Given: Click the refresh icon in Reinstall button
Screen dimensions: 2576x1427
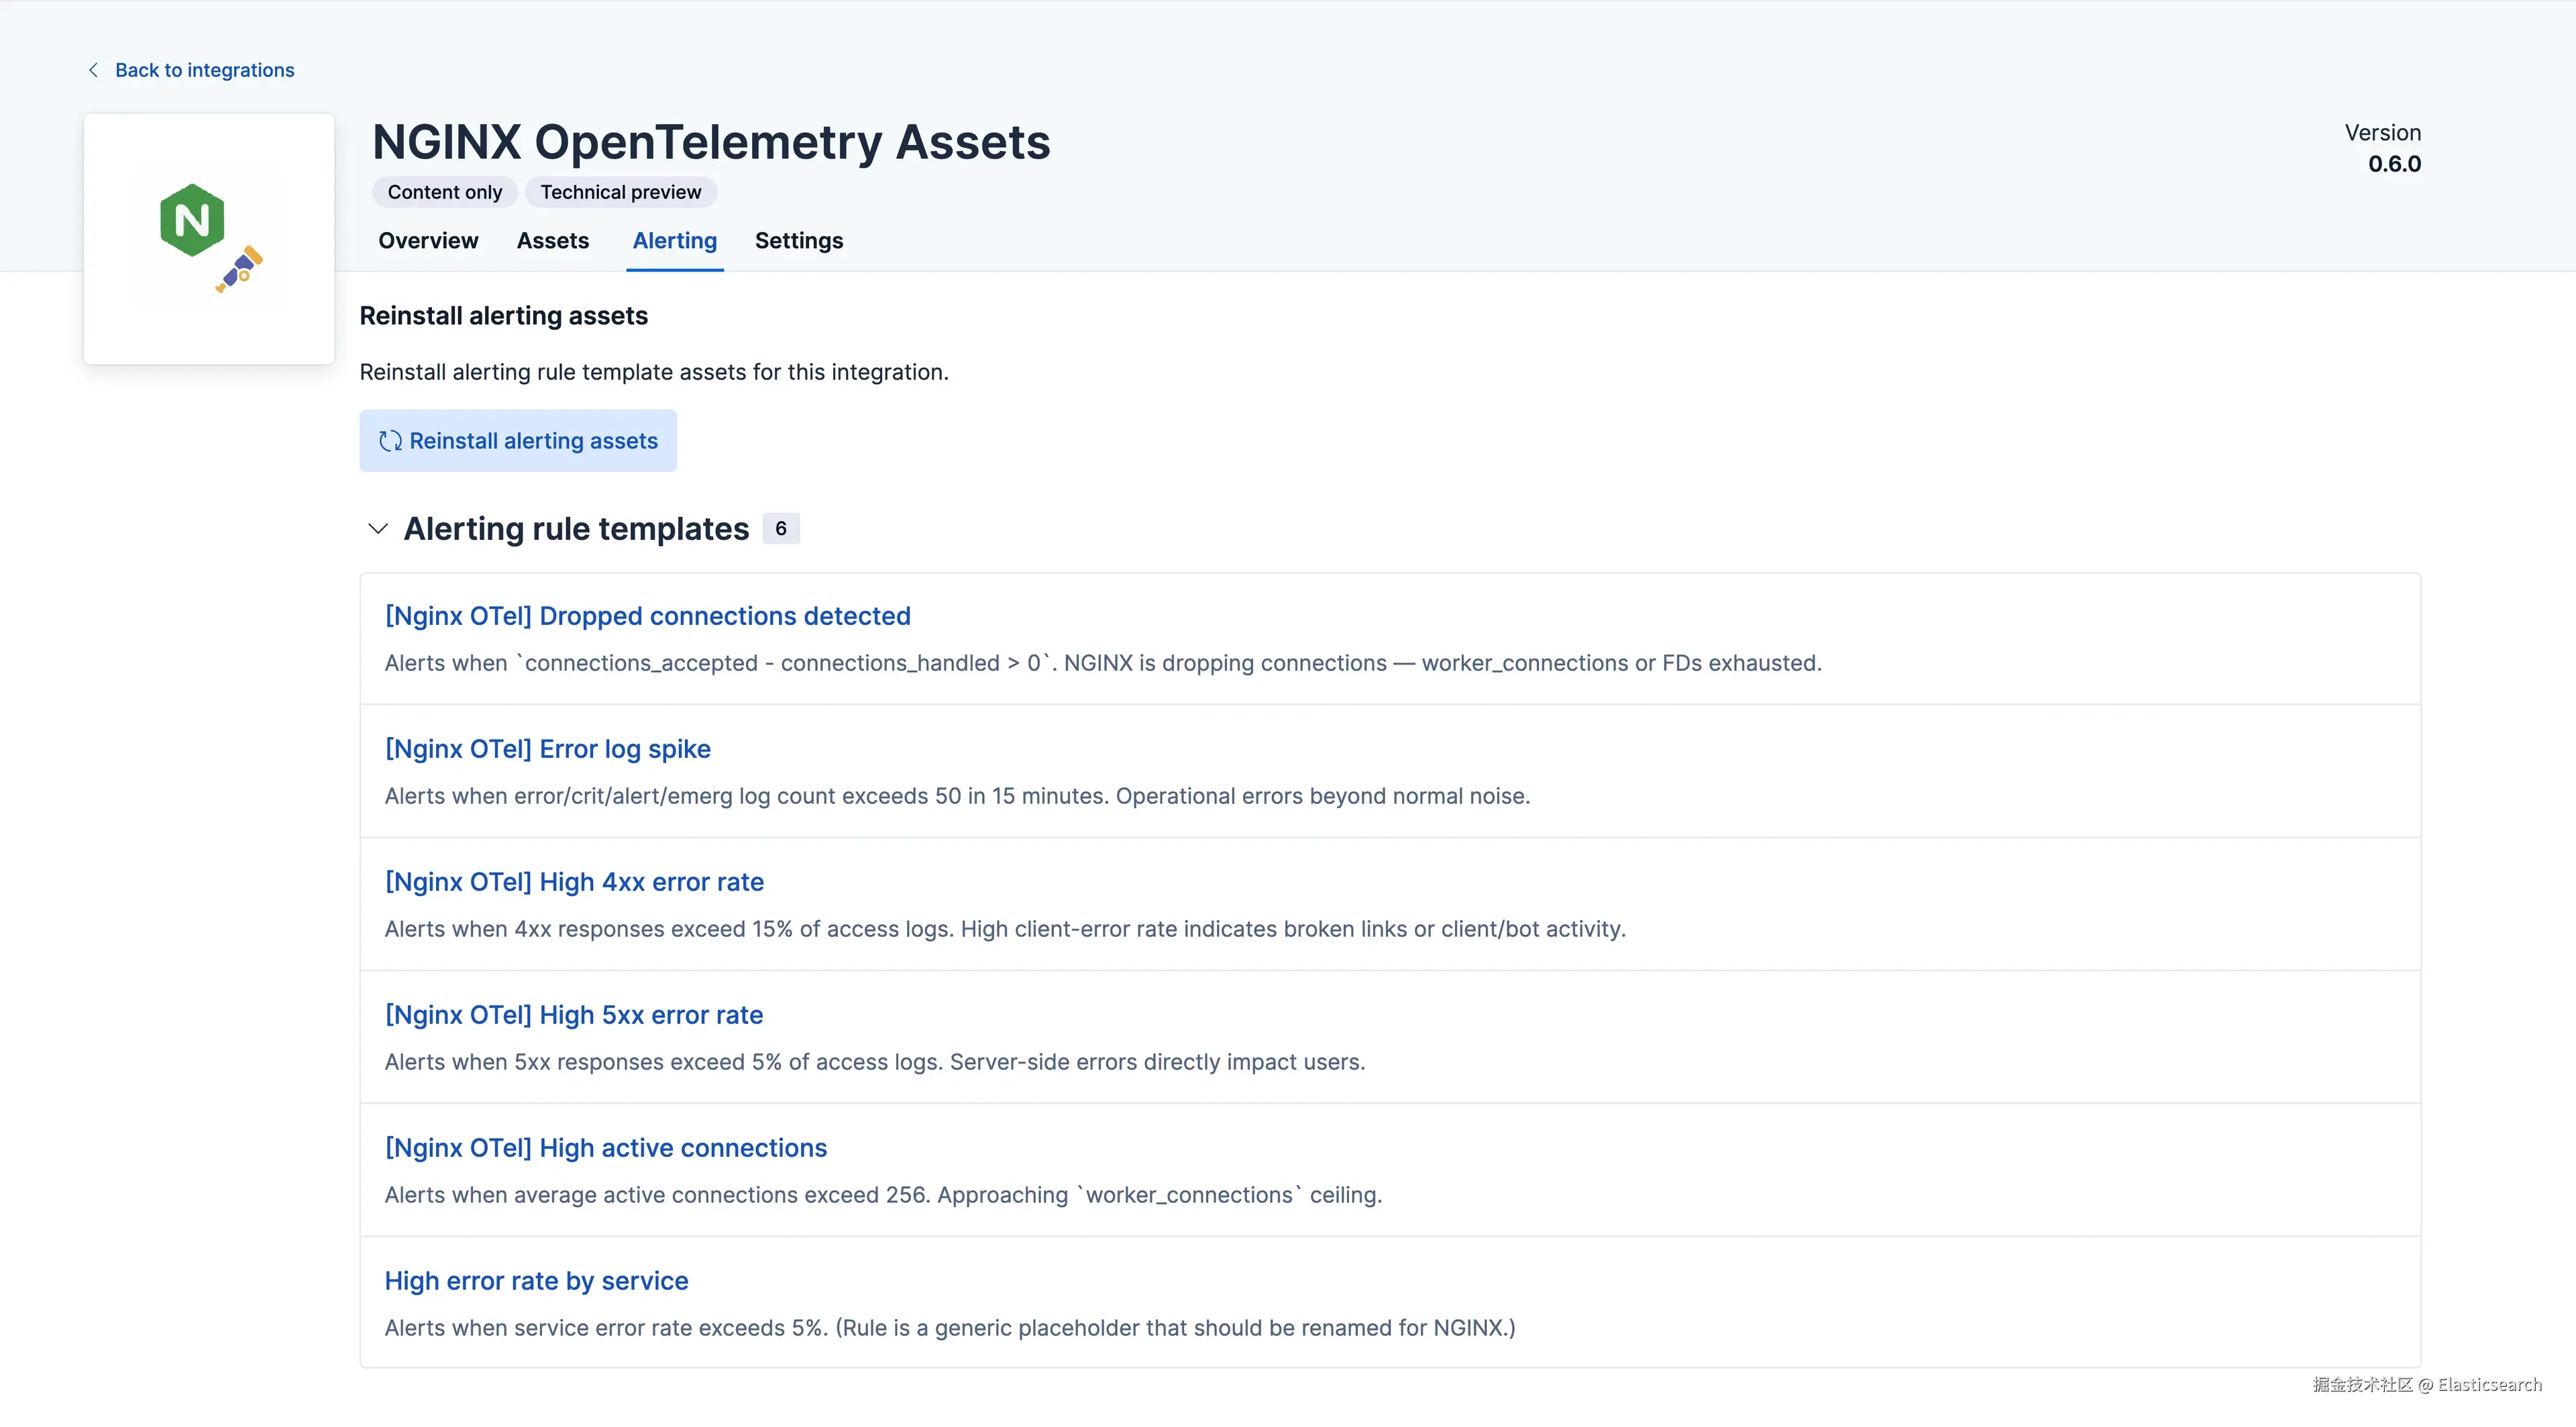Looking at the screenshot, I should pos(390,441).
